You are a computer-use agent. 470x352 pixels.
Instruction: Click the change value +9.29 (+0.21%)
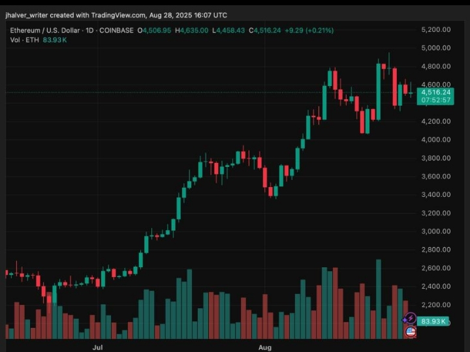click(309, 30)
